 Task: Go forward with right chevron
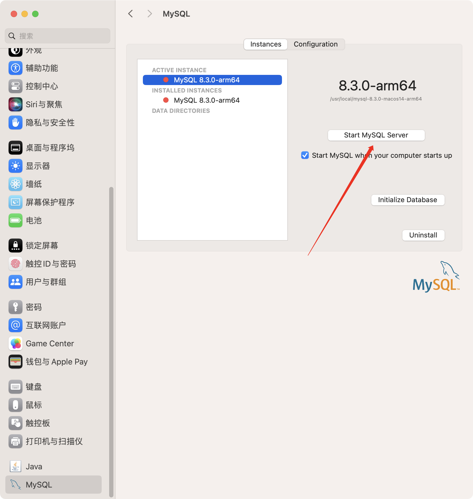(x=150, y=14)
